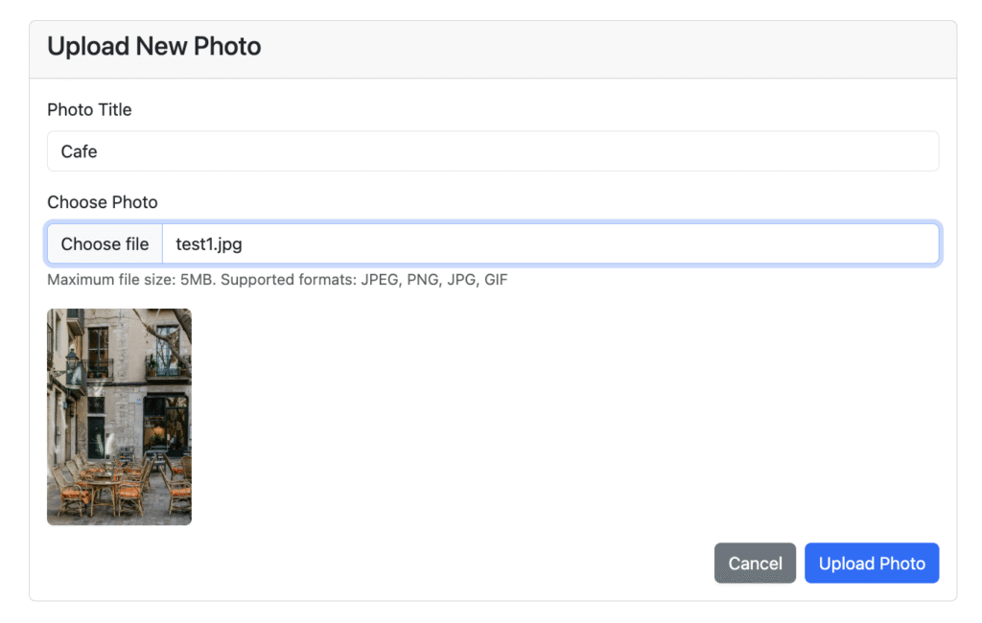
Task: Submit with the Upload Photo button
Action: tap(871, 564)
